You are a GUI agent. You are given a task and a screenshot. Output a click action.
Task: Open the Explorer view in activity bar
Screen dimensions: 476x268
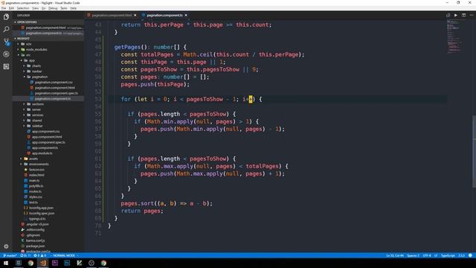point(6,16)
